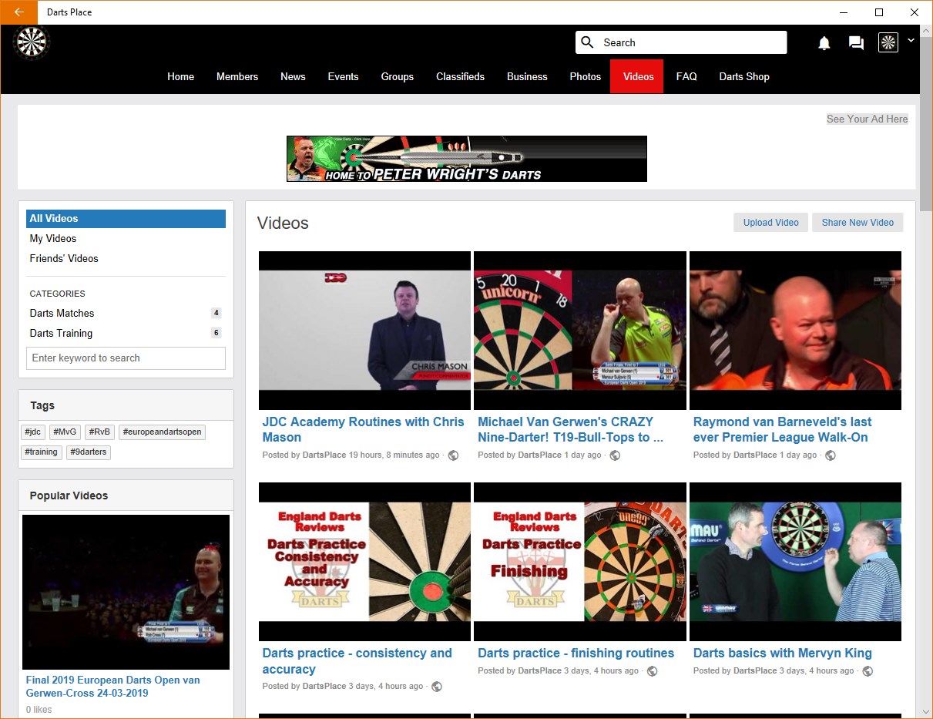Open the Raymond van Barneveld thumbnail

[795, 331]
